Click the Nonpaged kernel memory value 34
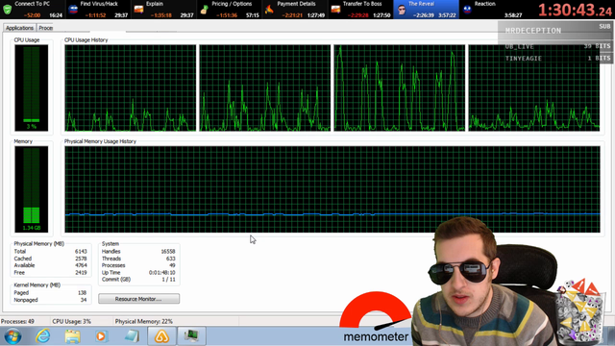This screenshot has height=346, width=615. tap(84, 300)
